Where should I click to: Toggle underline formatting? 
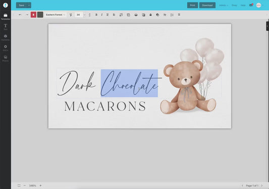pyautogui.click(x=107, y=15)
